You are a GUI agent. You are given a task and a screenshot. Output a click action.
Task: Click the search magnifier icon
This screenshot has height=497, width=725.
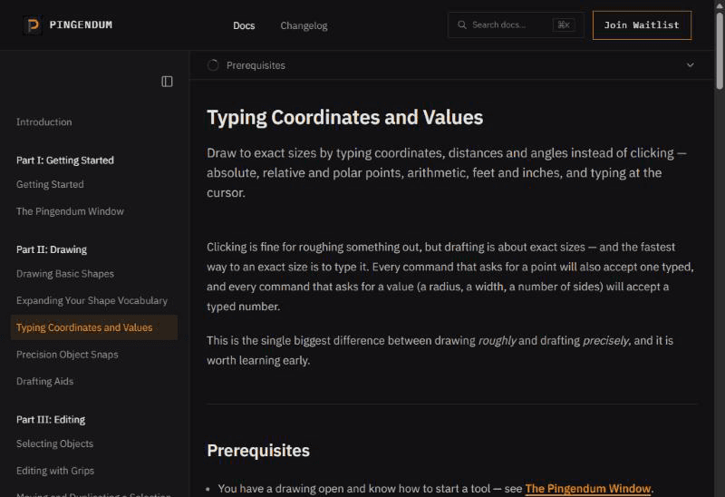[x=462, y=25]
